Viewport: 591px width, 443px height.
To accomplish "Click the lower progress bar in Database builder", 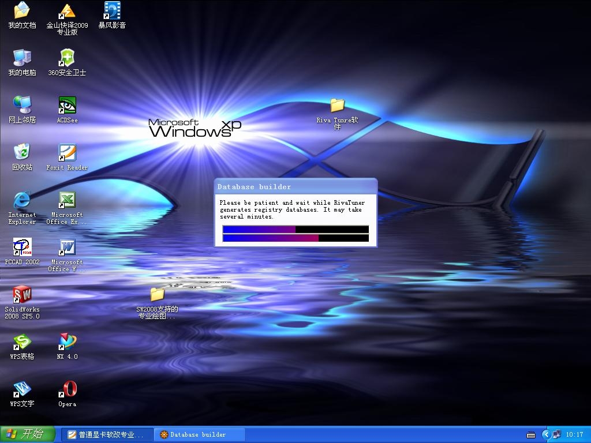I will (x=295, y=238).
